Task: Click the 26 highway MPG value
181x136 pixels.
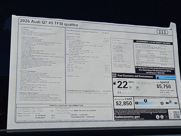Action: click(137, 88)
